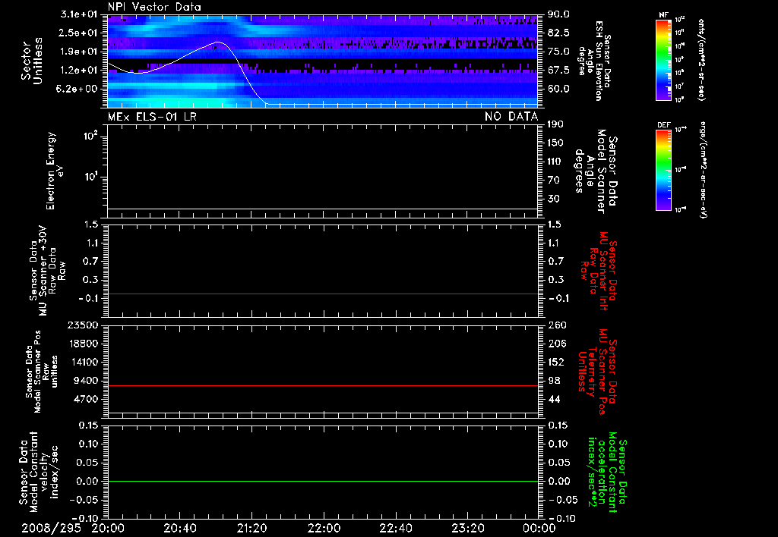Click the 'Model Scanner Pos Raw unitless' axis label

(42, 372)
